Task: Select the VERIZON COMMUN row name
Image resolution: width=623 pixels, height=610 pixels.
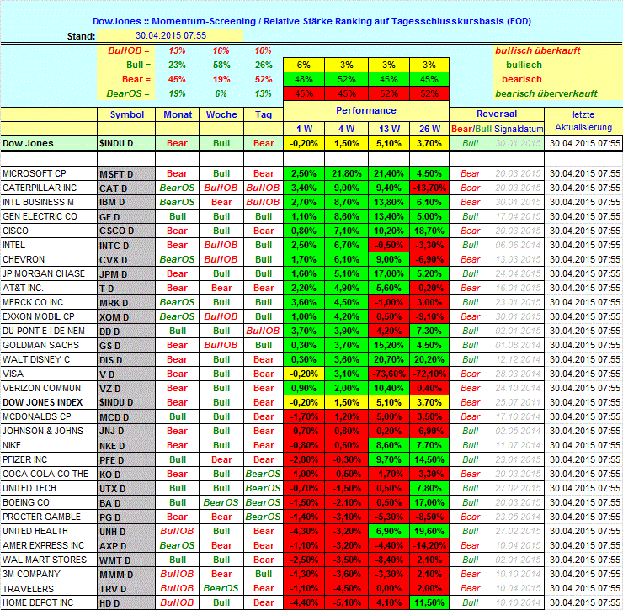Action: pyautogui.click(x=42, y=388)
